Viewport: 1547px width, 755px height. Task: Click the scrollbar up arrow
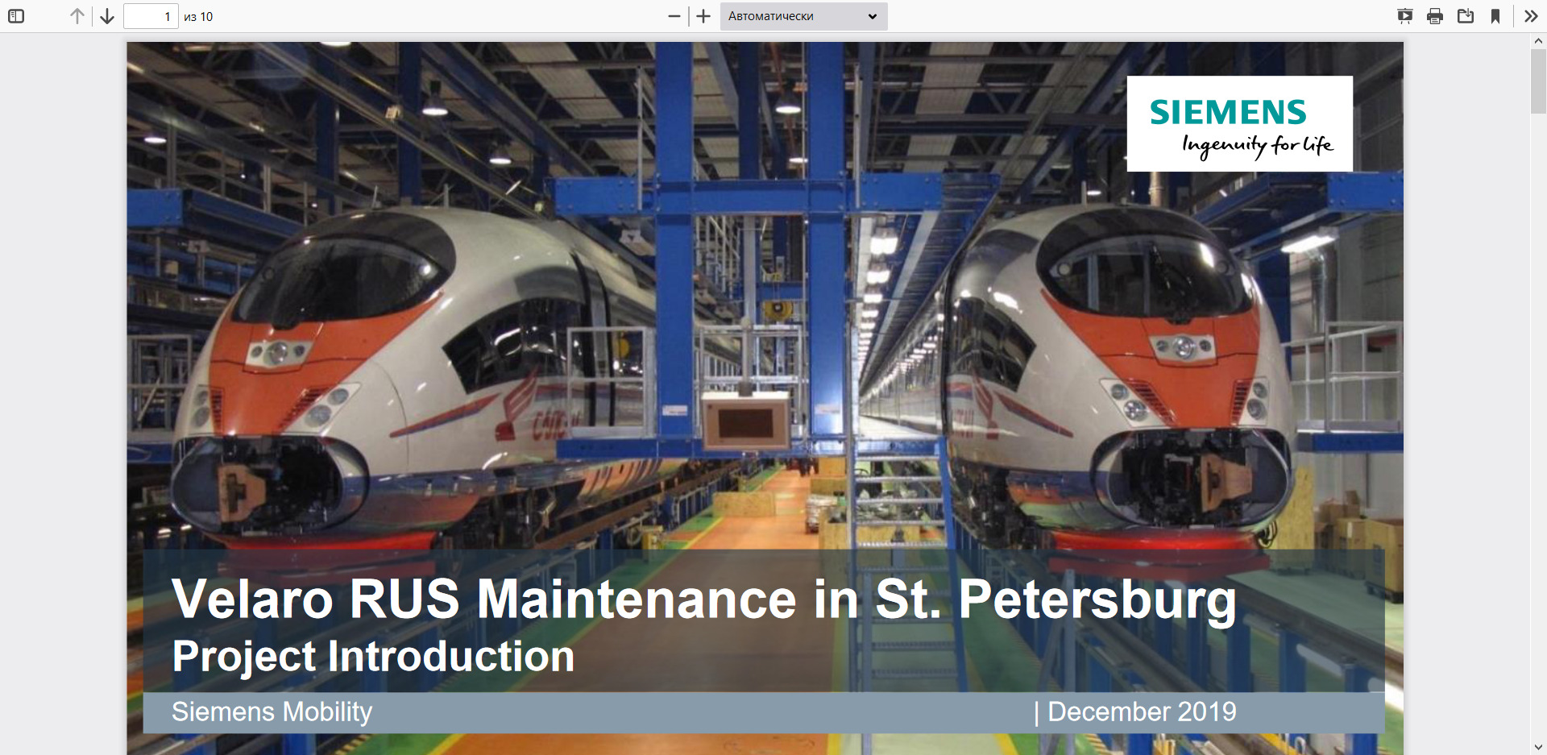pos(1539,40)
